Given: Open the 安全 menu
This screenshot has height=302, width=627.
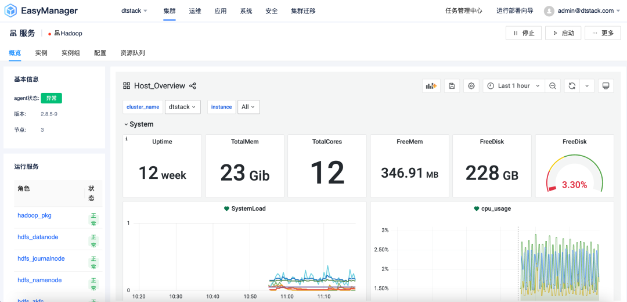Looking at the screenshot, I should coord(272,11).
